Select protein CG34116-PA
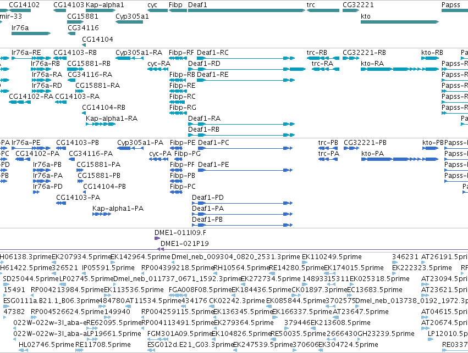This screenshot has height=353, width=468. [x=91, y=153]
